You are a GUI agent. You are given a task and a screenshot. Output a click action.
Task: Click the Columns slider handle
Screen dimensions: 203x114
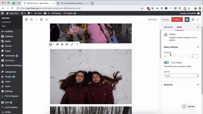click(165, 56)
